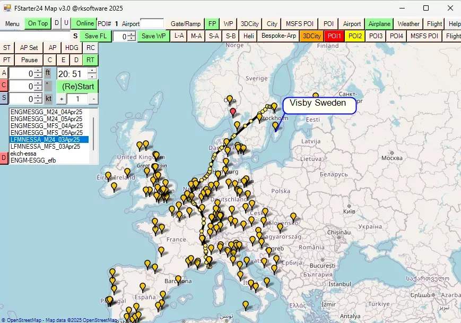Open the Weather tab

(x=408, y=23)
